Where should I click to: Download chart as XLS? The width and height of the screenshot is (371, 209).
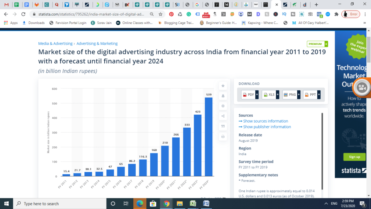tap(270, 95)
